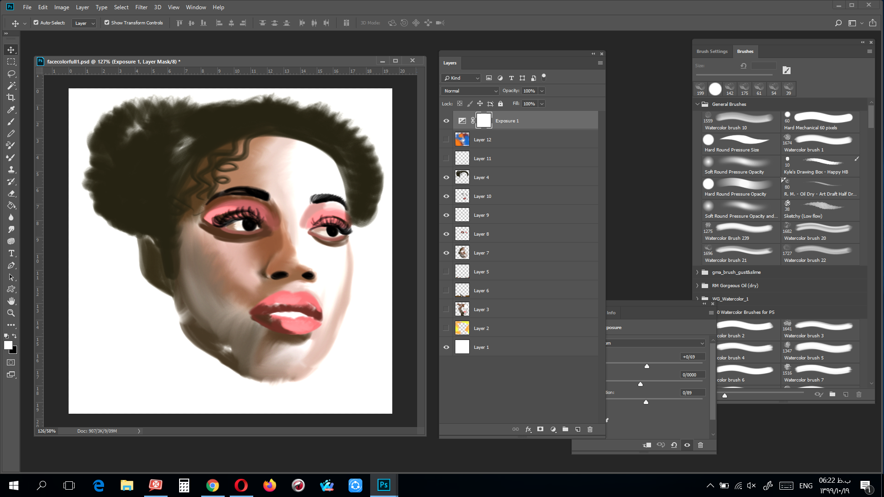This screenshot has height=497, width=884.
Task: Open the Normal blend mode dropdown
Action: [x=470, y=91]
